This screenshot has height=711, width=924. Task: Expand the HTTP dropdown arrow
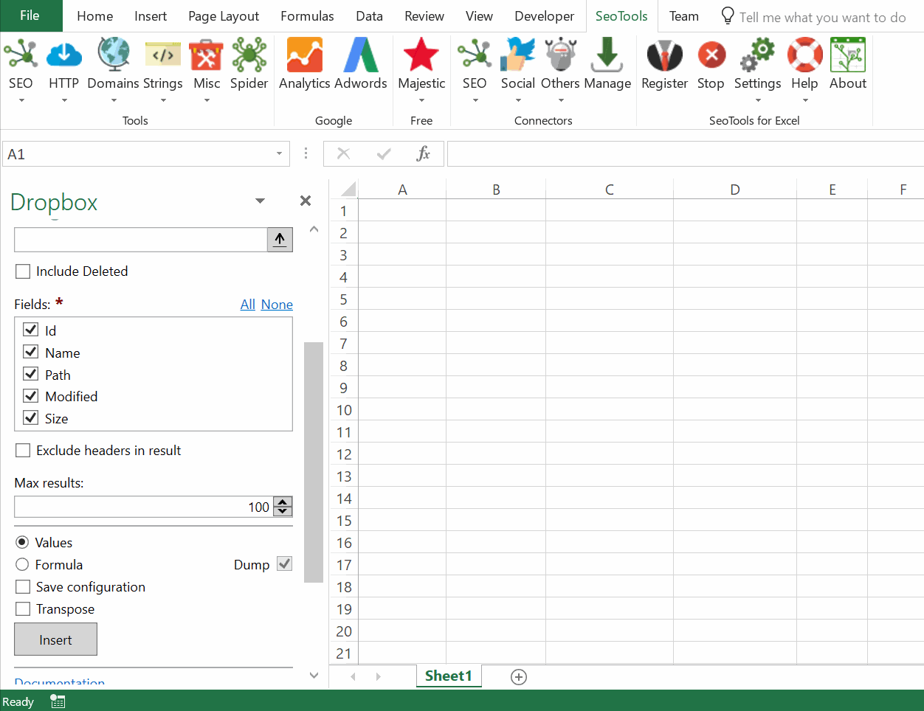pos(64,100)
